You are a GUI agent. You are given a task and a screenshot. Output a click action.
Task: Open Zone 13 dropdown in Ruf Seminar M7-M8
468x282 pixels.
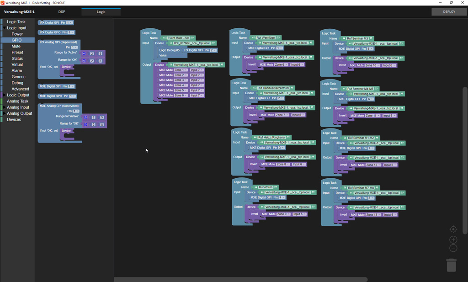(373, 215)
